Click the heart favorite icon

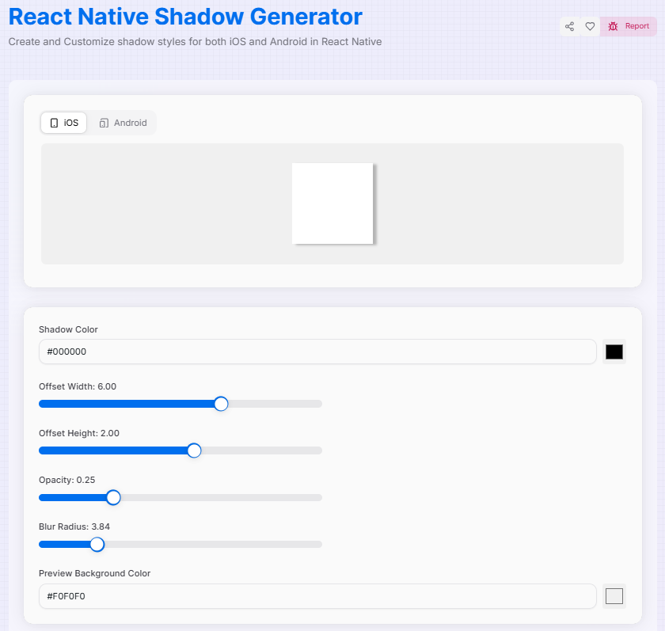(x=590, y=26)
